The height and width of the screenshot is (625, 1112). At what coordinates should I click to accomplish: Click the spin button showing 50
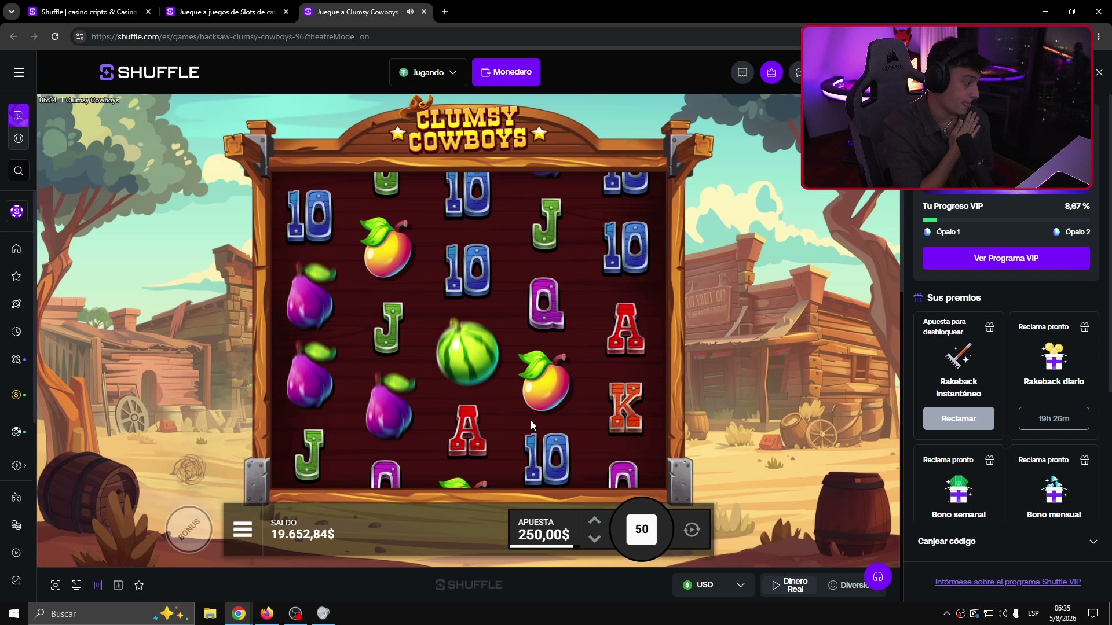click(x=642, y=529)
